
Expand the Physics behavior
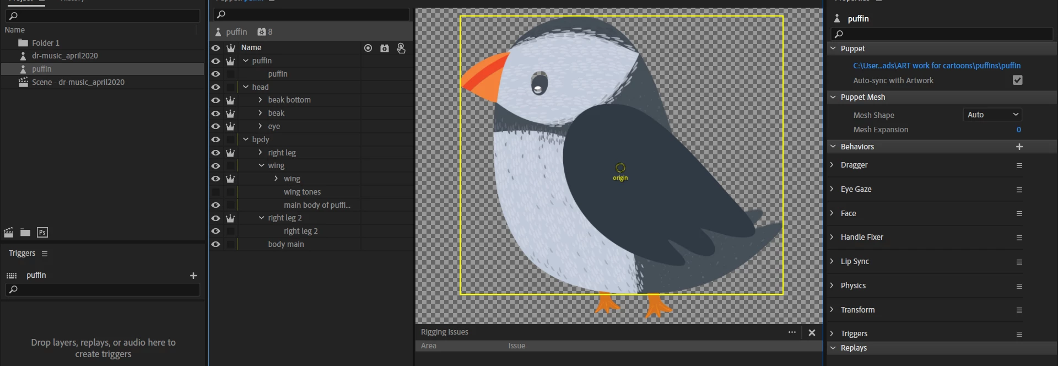coord(832,286)
